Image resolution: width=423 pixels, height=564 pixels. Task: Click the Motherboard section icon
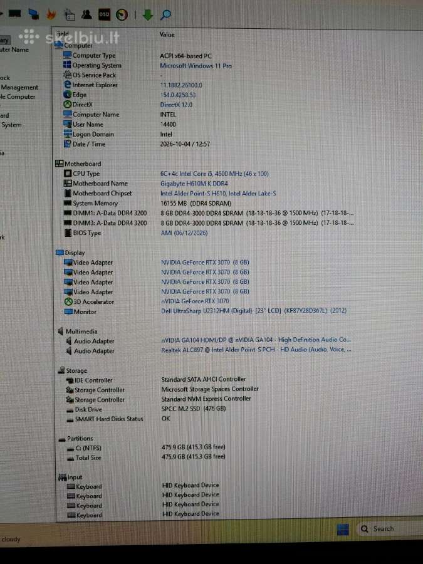click(60, 164)
